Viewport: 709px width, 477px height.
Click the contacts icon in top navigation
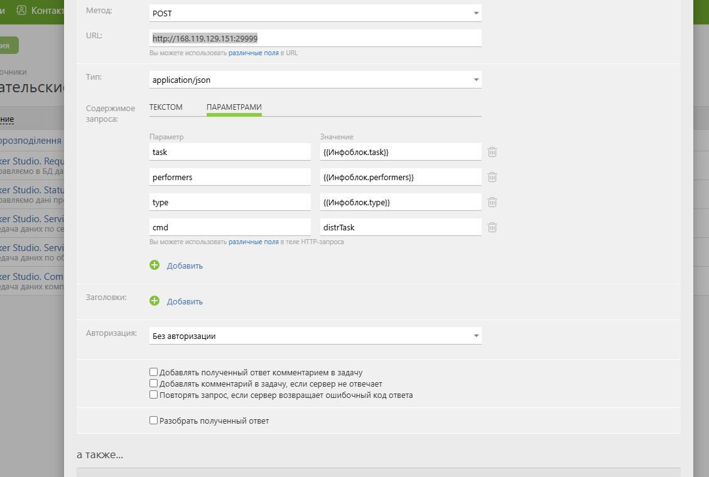click(21, 10)
